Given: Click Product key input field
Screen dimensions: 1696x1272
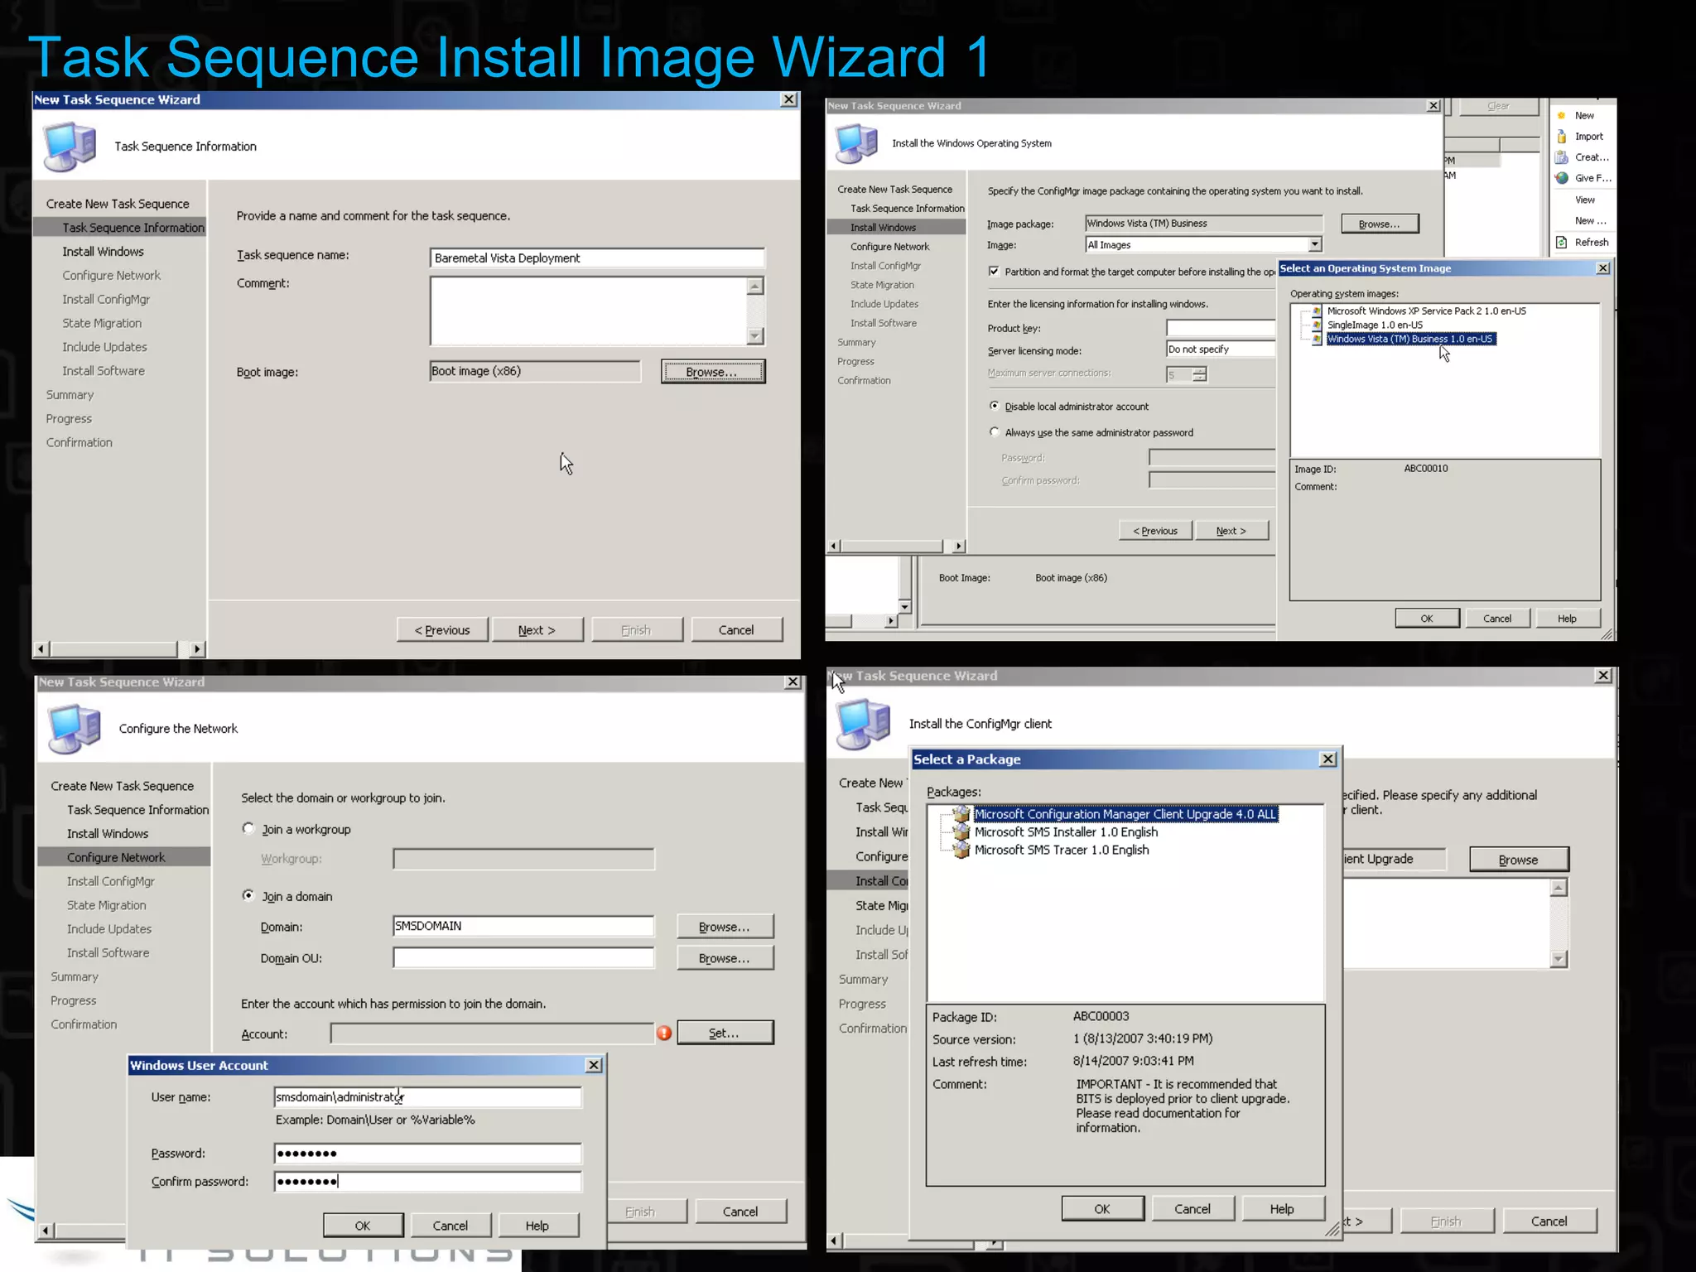Looking at the screenshot, I should pos(1221,328).
